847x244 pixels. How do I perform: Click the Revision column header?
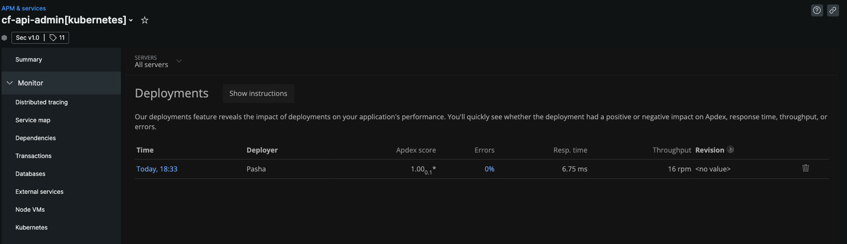pyautogui.click(x=710, y=150)
